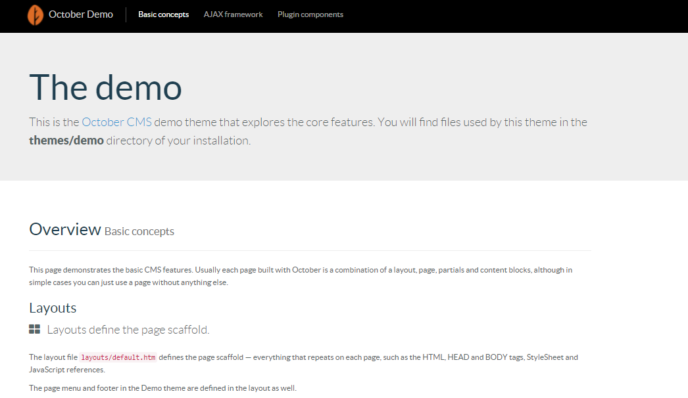This screenshot has height=398, width=688.
Task: Open the Basic concepts navigation item
Action: (x=163, y=14)
